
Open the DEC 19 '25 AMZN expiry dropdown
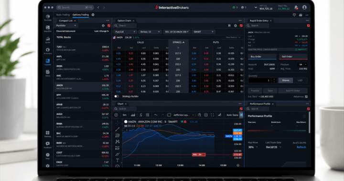tap(177, 32)
